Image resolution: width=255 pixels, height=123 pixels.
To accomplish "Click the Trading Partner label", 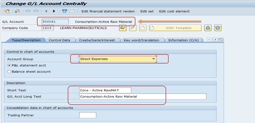I will tap(20, 115).
